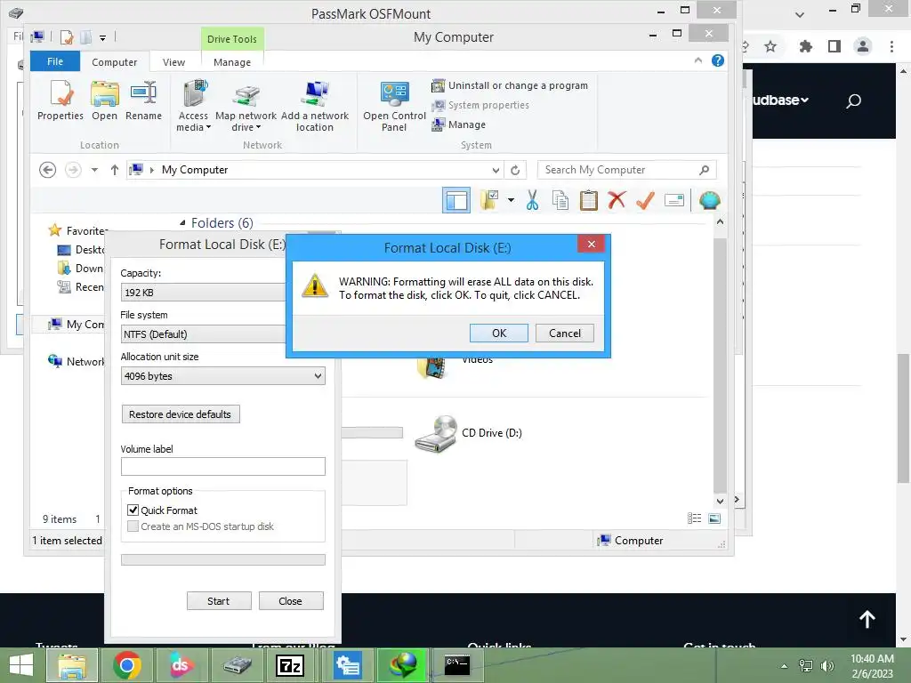The width and height of the screenshot is (911, 683).
Task: Select the Network node in the sidebar
Action: 76,362
